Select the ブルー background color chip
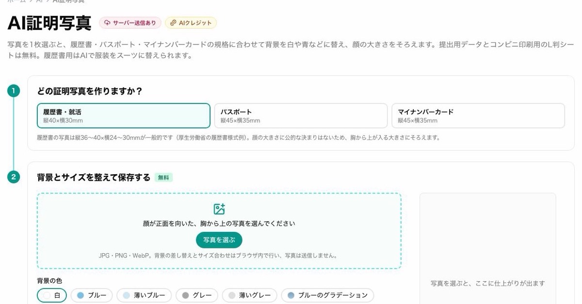The width and height of the screenshot is (582, 304). point(92,295)
